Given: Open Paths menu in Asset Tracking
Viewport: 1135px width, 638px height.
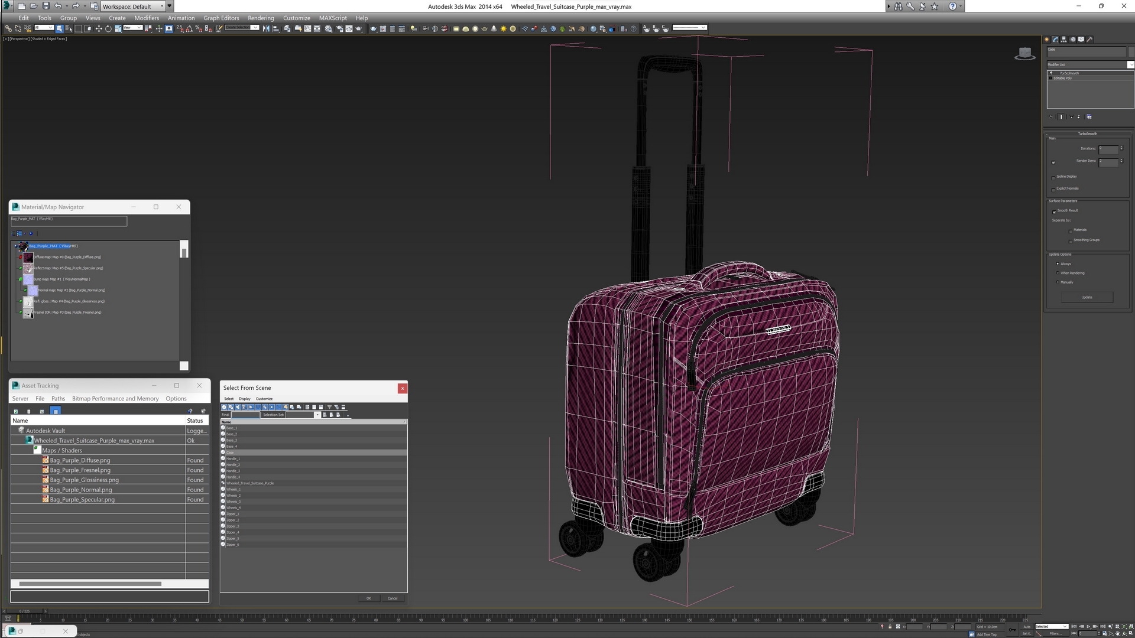Looking at the screenshot, I should coord(58,399).
